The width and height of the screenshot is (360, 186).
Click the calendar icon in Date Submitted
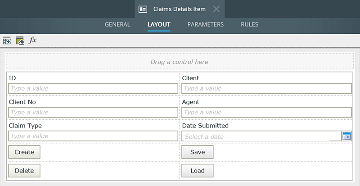[346, 136]
